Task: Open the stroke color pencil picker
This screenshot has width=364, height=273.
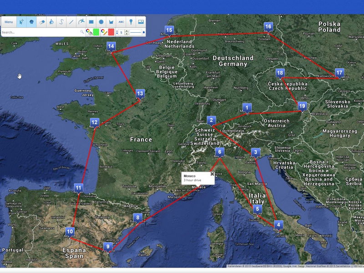Action: tap(104, 32)
